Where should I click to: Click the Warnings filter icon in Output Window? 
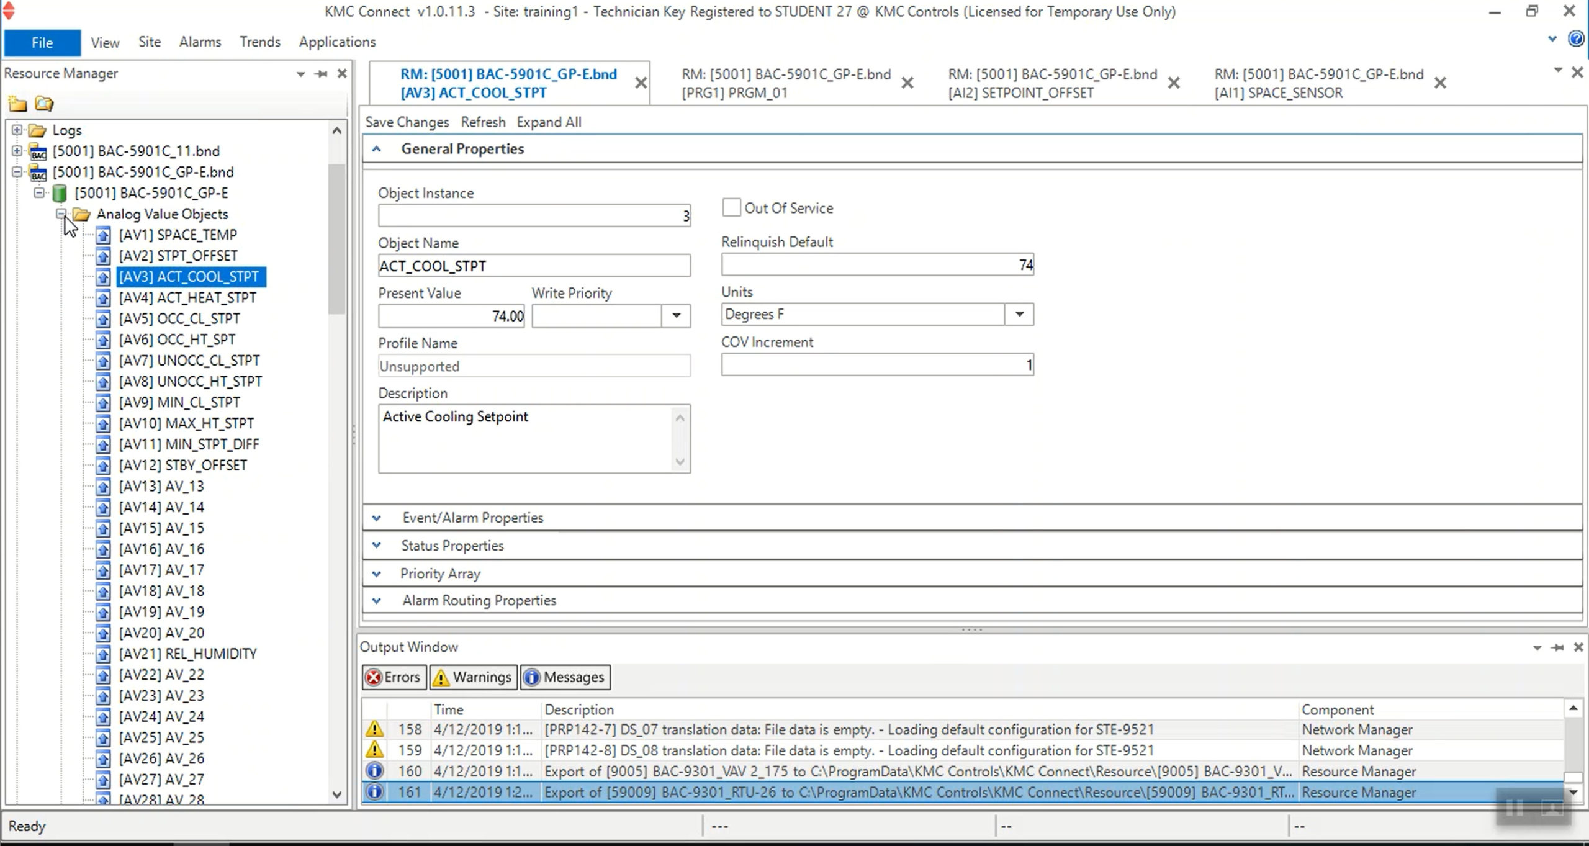click(x=472, y=677)
